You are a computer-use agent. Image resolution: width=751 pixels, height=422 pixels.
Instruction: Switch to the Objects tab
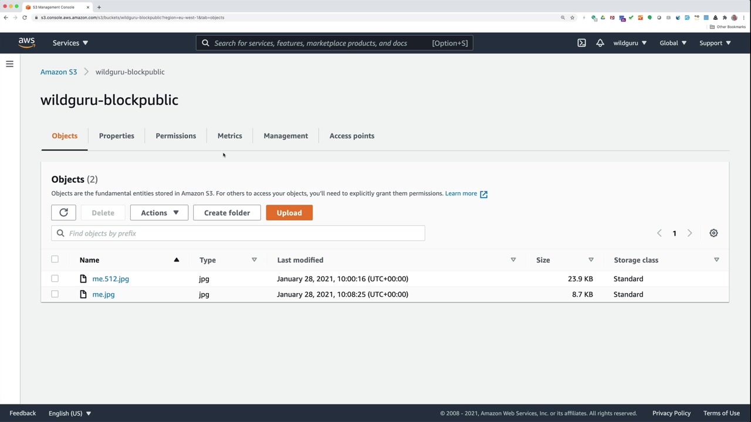click(65, 136)
